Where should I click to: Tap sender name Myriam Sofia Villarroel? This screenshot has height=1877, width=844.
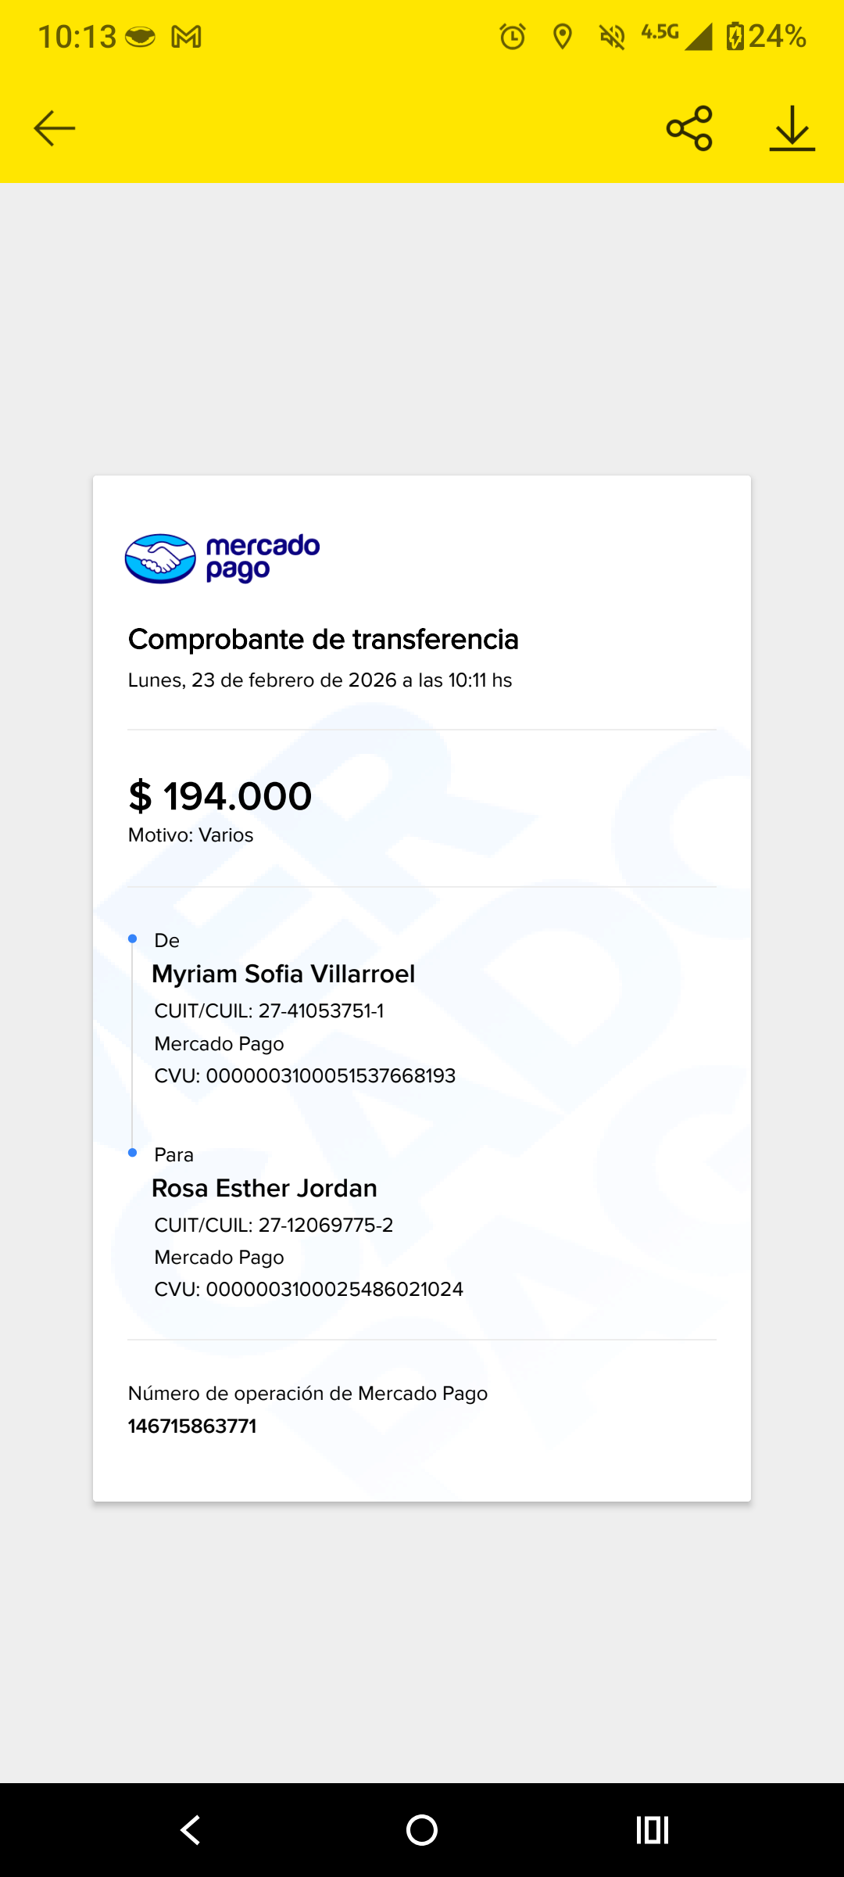(284, 974)
